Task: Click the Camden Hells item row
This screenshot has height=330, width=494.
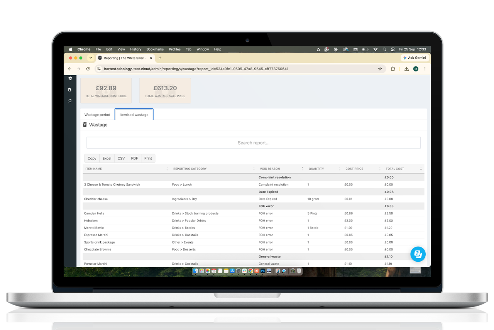Action: [x=254, y=213]
